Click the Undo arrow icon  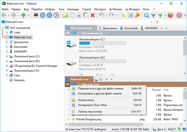tap(102, 15)
